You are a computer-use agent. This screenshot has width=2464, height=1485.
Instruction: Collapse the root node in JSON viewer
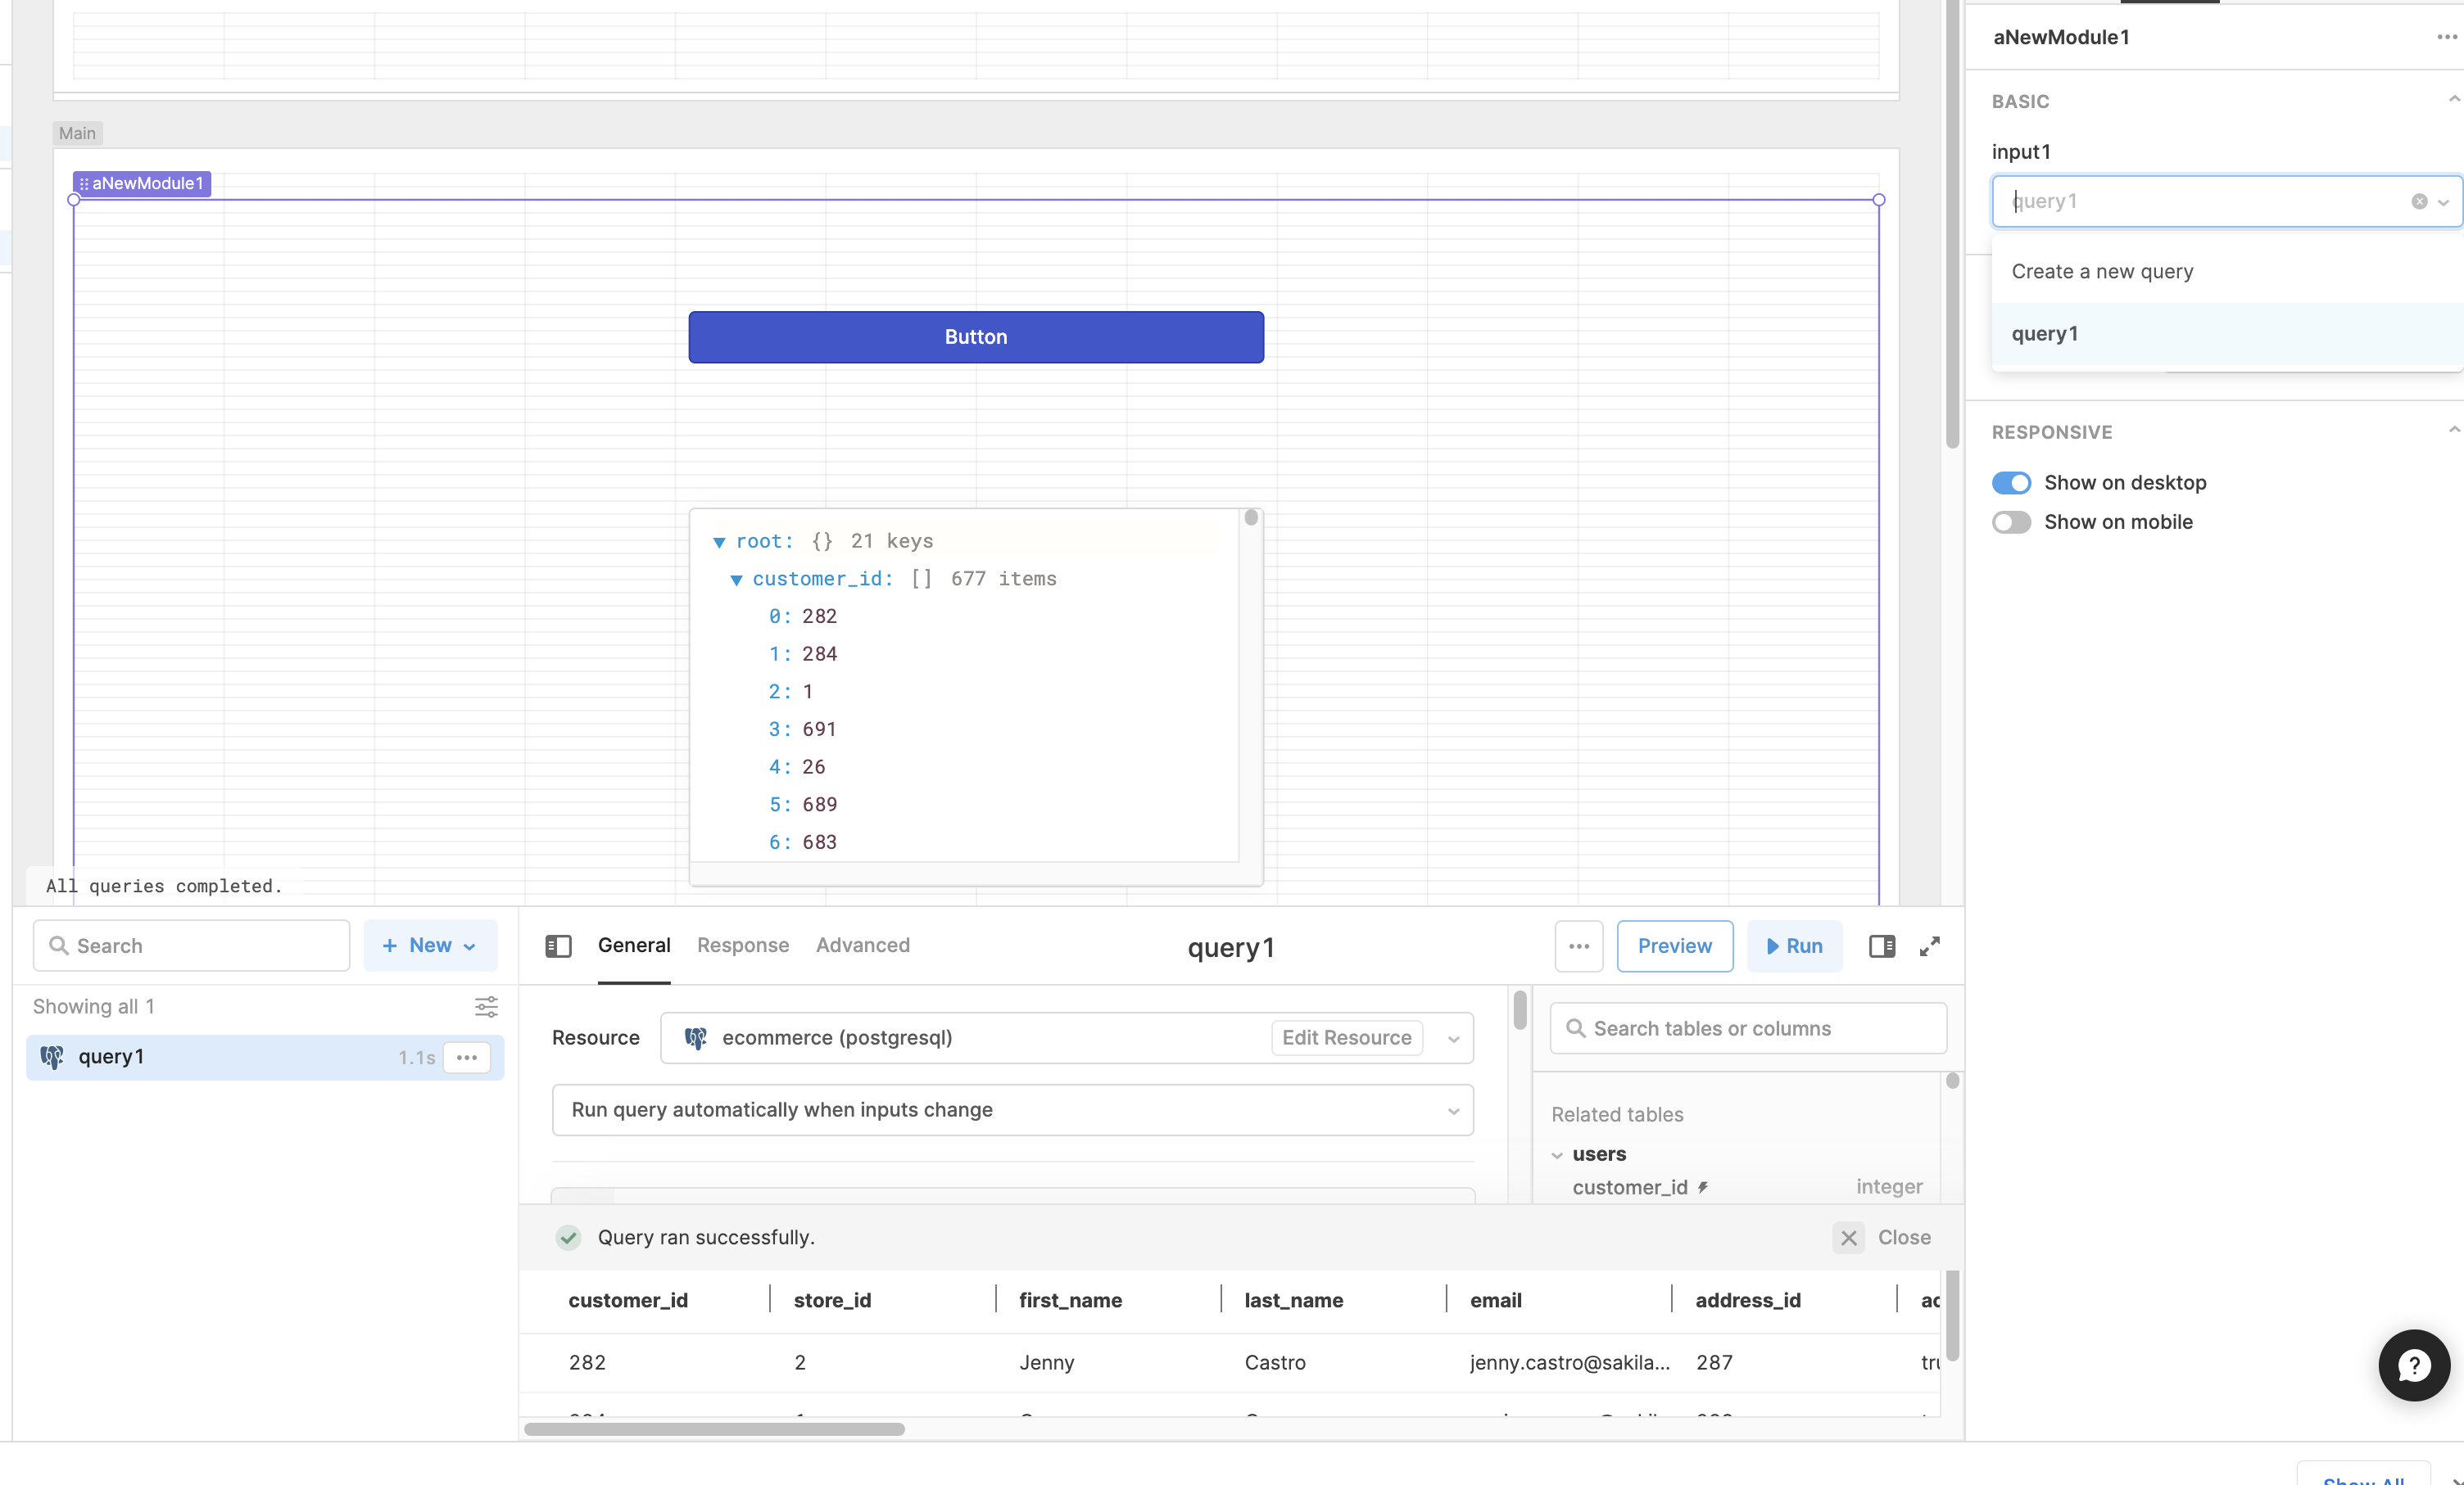[719, 542]
